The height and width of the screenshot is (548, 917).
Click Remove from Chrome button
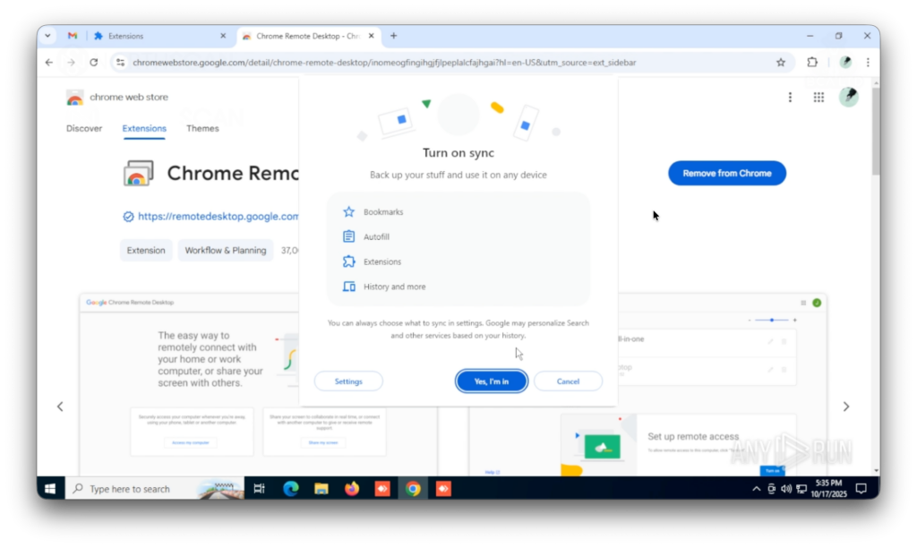click(727, 173)
